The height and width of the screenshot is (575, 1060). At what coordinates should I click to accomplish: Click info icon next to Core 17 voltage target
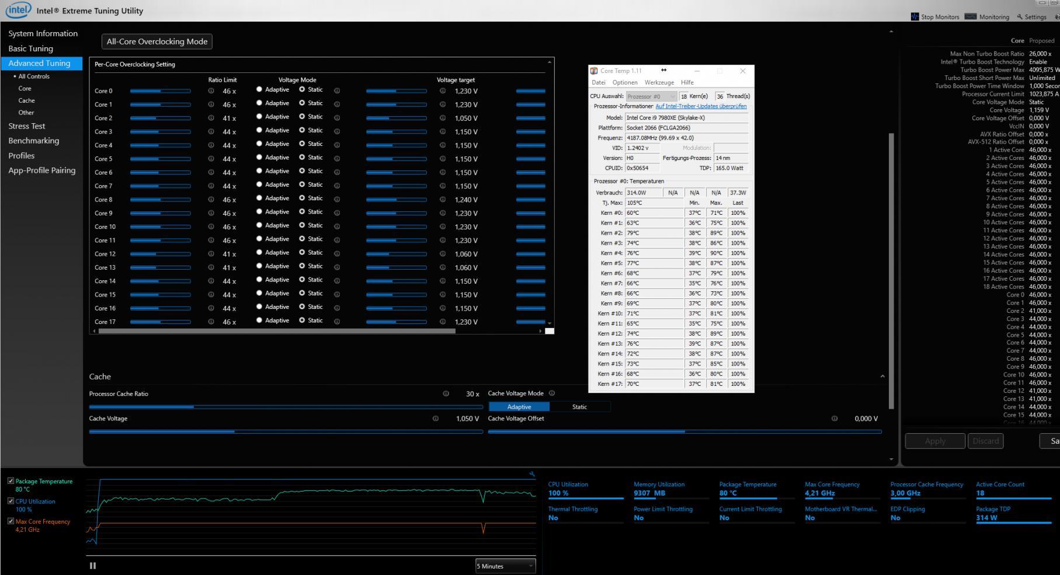(443, 322)
